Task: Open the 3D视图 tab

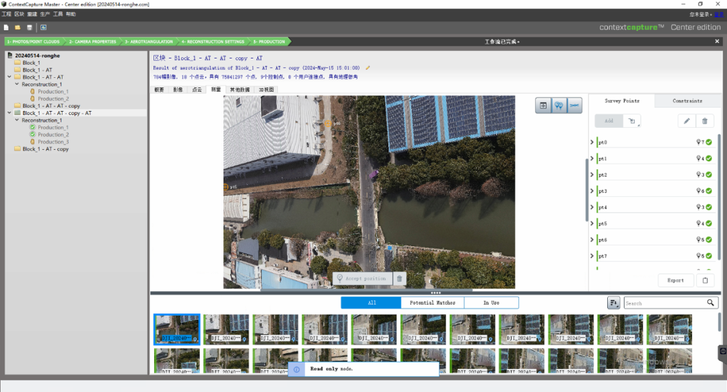Action: point(266,89)
